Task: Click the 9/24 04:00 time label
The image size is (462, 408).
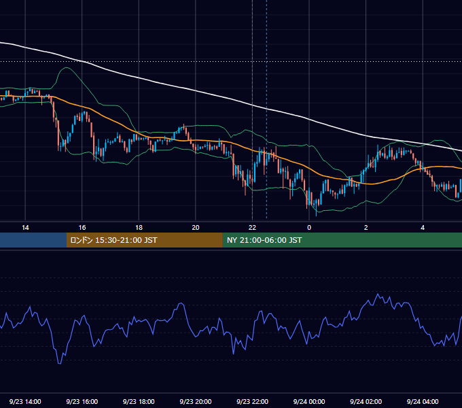Action: [423, 401]
